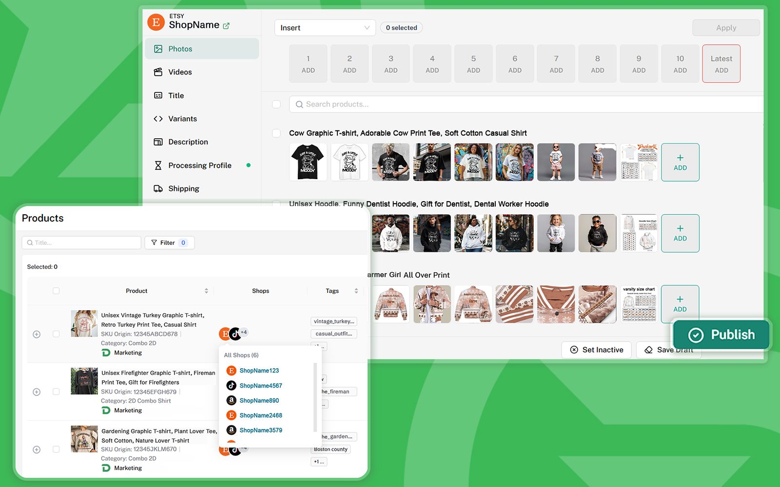This screenshot has width=780, height=487.
Task: Check the Products table header checkbox
Action: [56, 291]
